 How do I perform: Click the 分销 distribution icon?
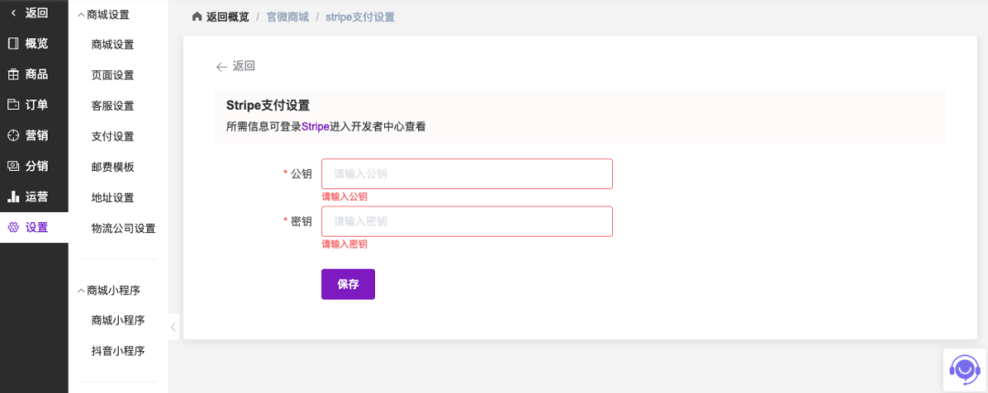tap(13, 166)
